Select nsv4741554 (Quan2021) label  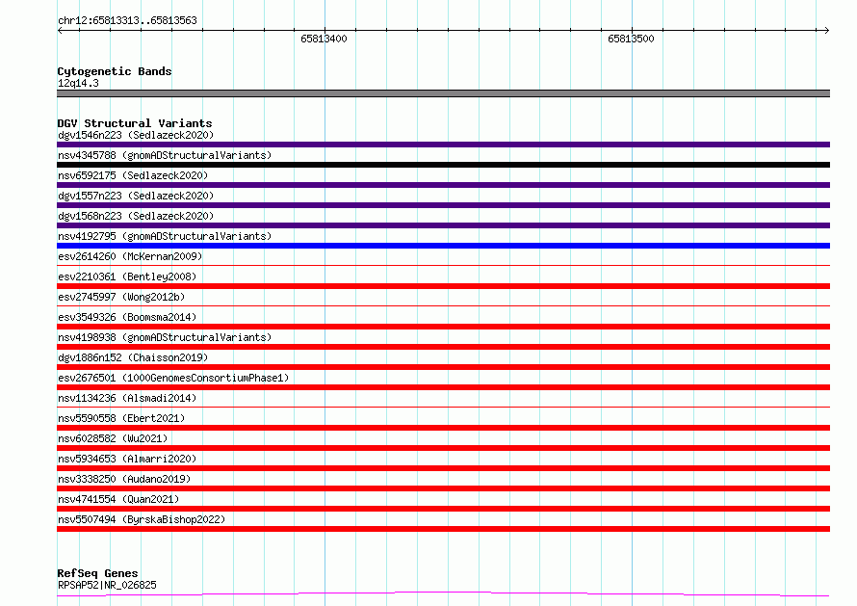118,499
